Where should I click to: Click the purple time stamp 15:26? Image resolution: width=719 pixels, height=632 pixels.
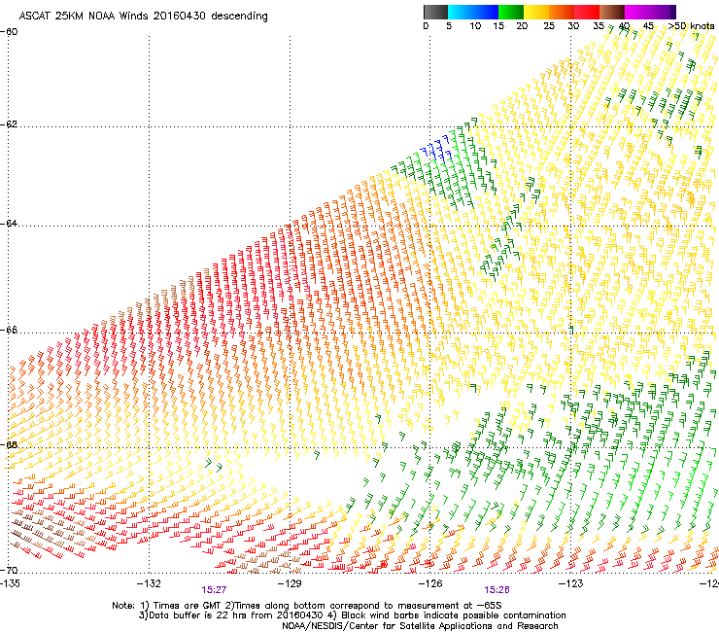[497, 590]
